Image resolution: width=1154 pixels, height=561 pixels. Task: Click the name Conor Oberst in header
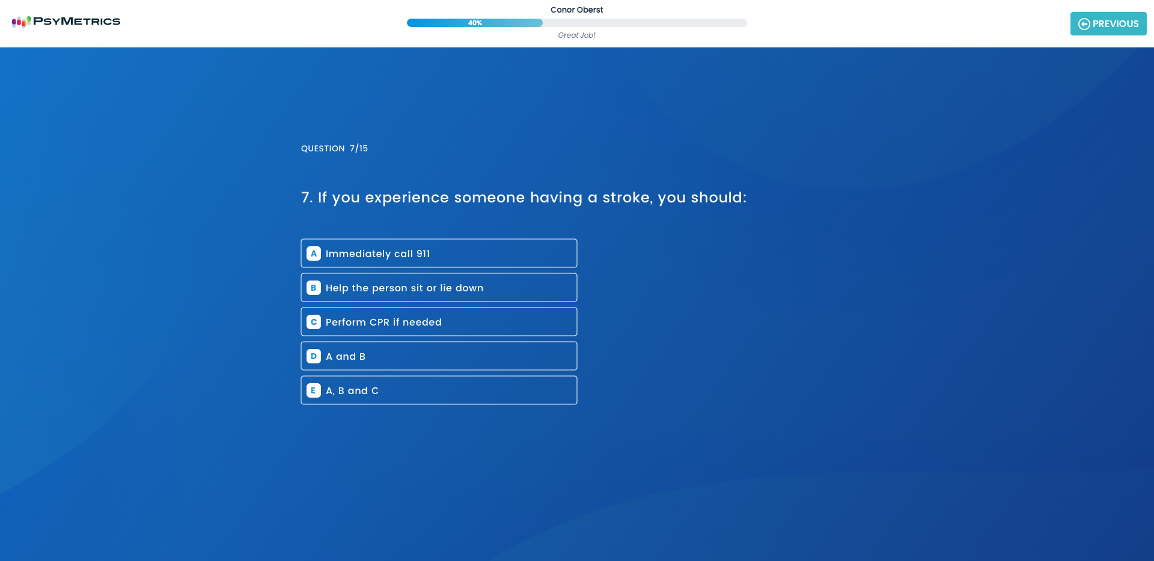tap(576, 10)
